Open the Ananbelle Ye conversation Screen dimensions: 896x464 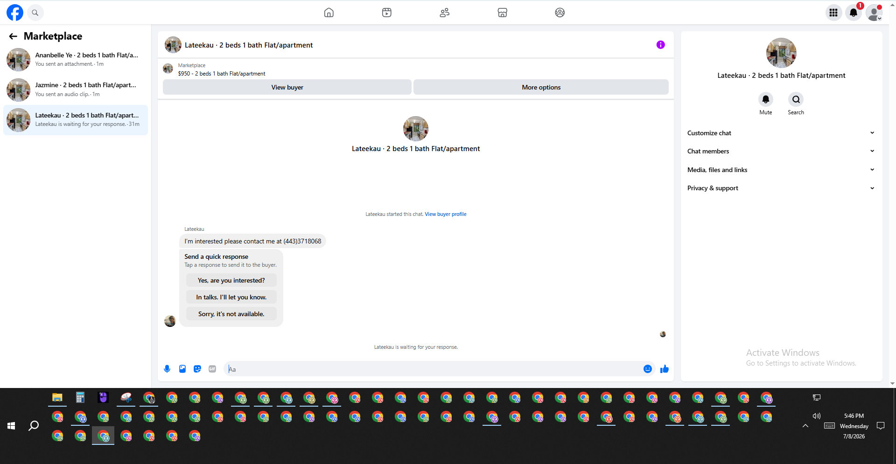pos(76,60)
